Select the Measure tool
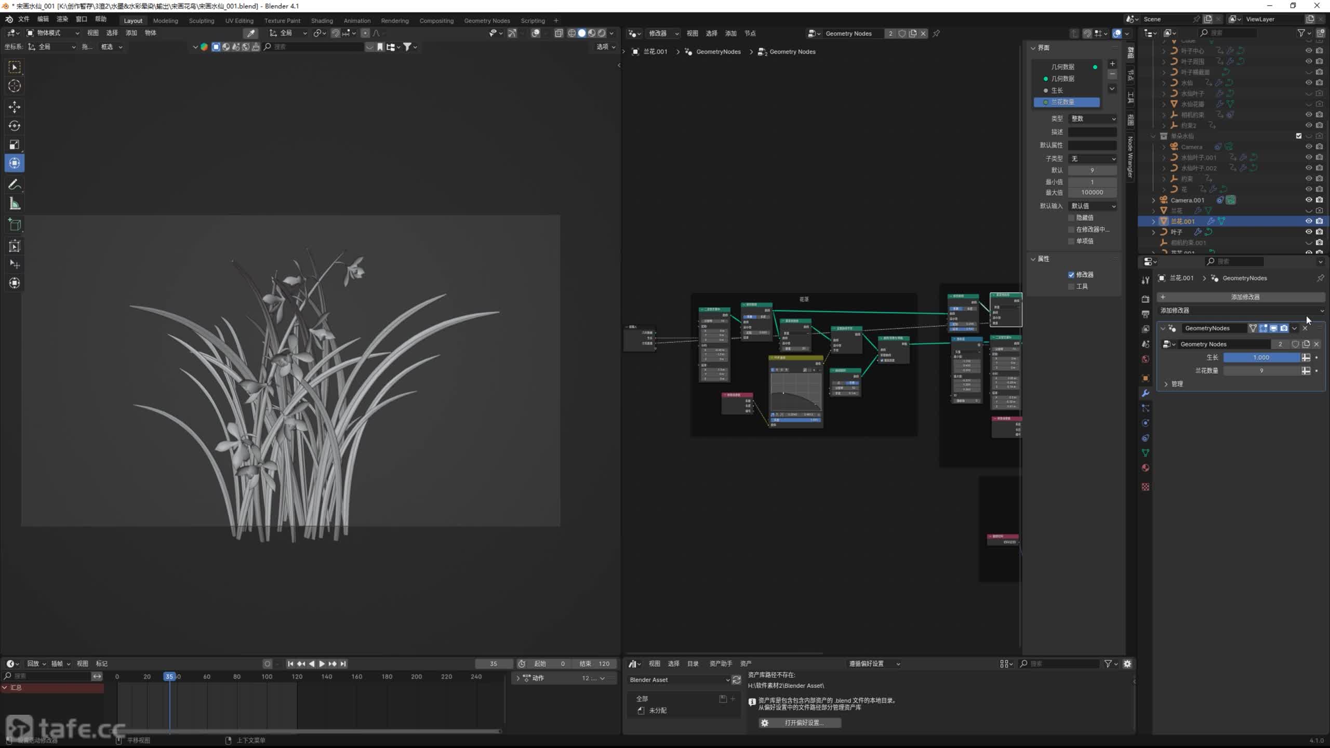 [x=15, y=204]
